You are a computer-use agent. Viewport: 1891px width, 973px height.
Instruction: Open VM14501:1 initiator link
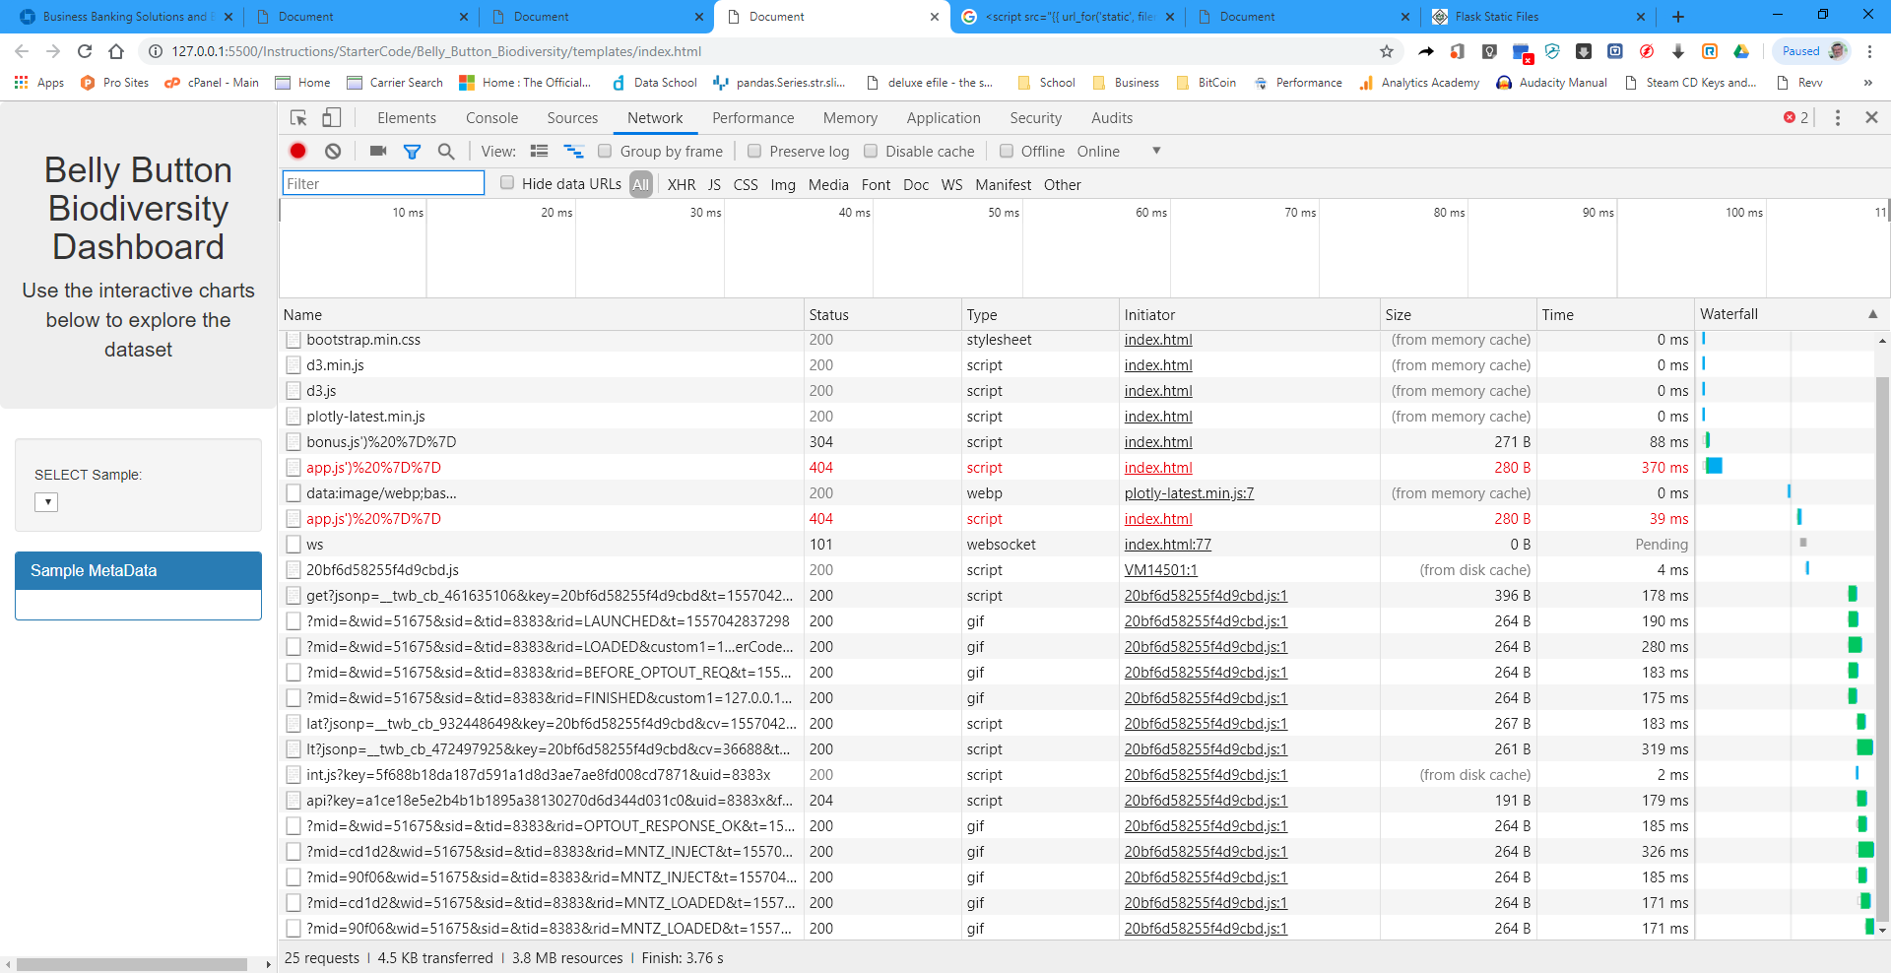pos(1161,570)
